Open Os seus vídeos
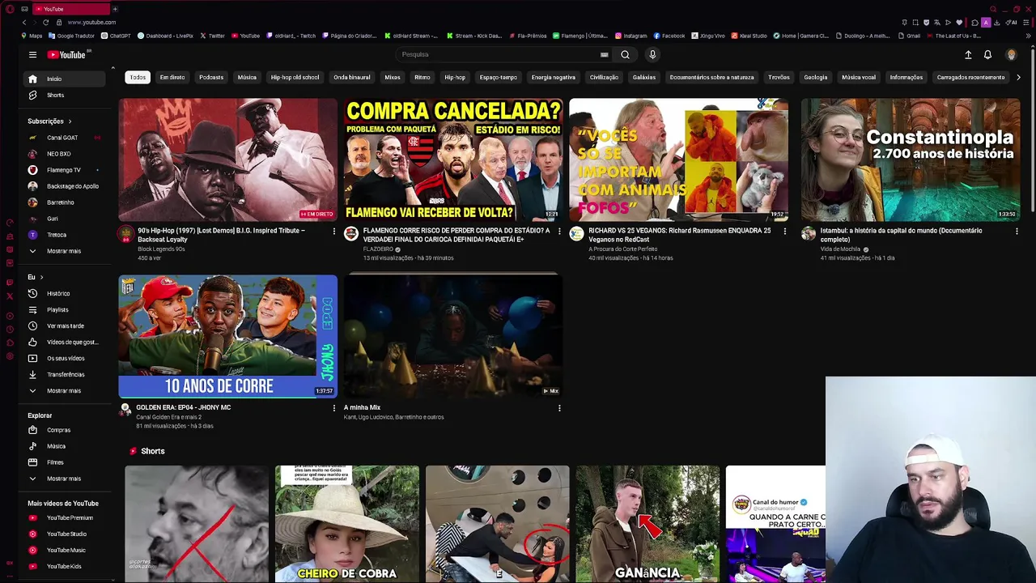Viewport: 1036px width, 583px height. pyautogui.click(x=65, y=358)
